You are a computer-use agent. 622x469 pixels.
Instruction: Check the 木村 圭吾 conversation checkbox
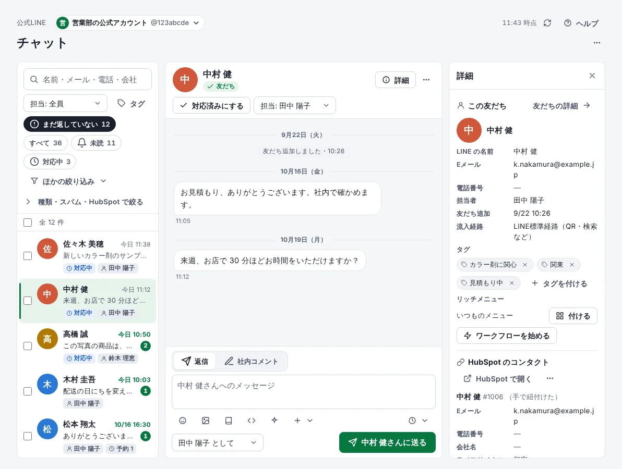[28, 391]
